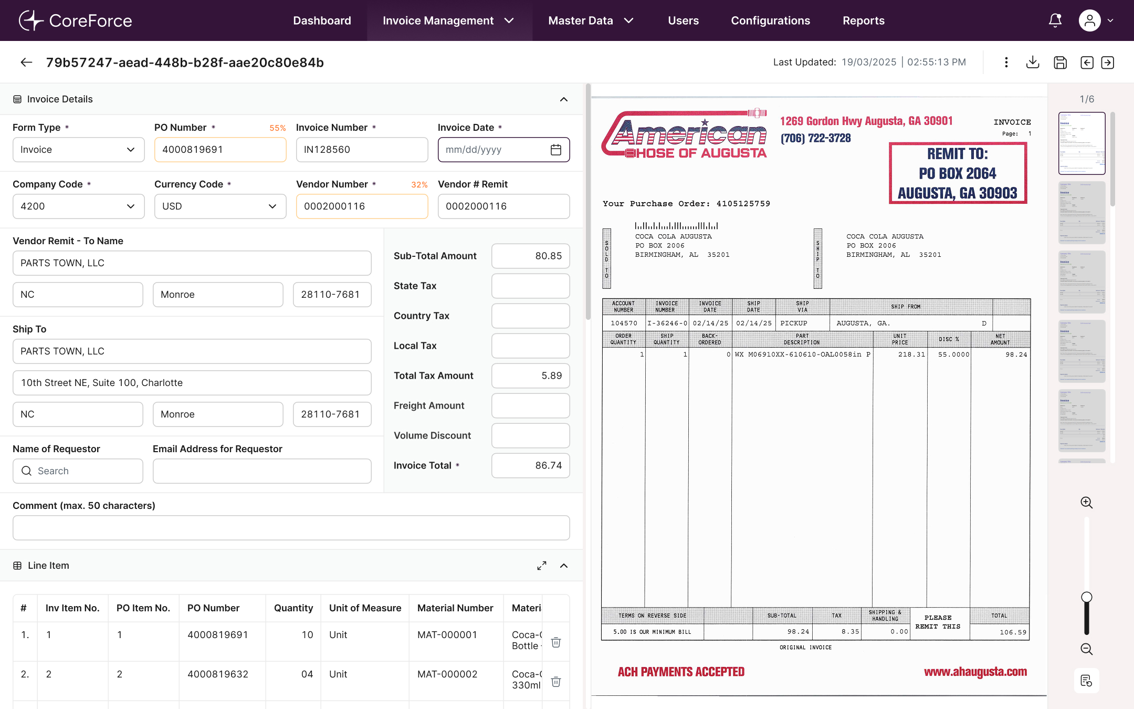Click the notification bell icon
Viewport: 1134px width, 709px height.
point(1055,20)
